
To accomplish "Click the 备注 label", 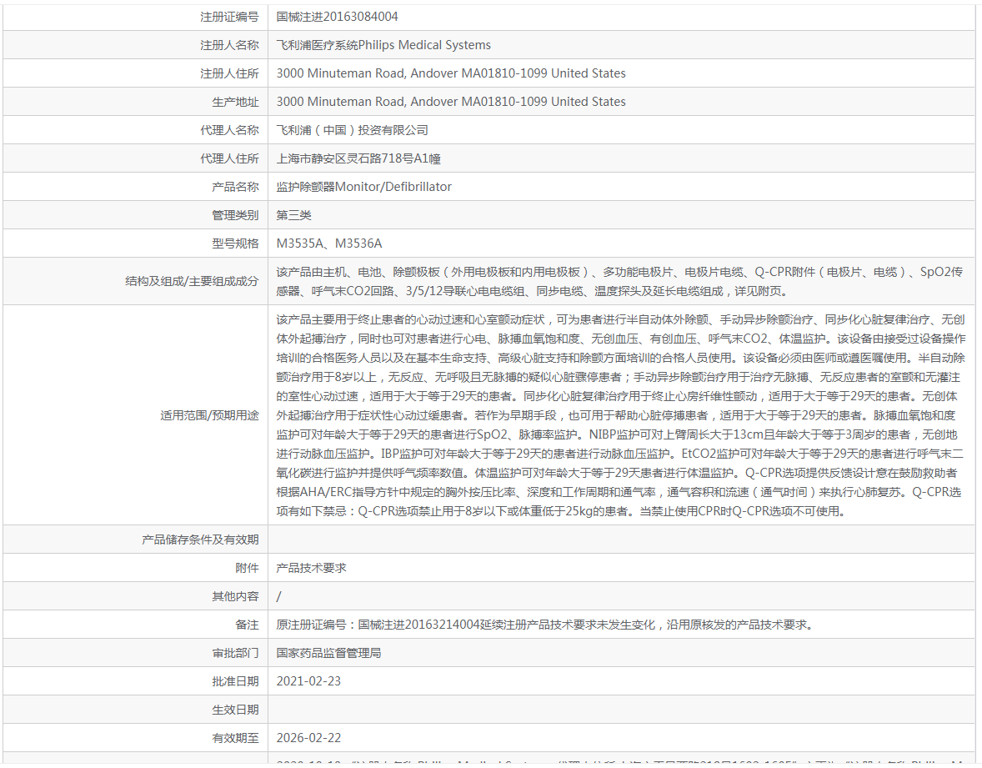I will pyautogui.click(x=247, y=625).
